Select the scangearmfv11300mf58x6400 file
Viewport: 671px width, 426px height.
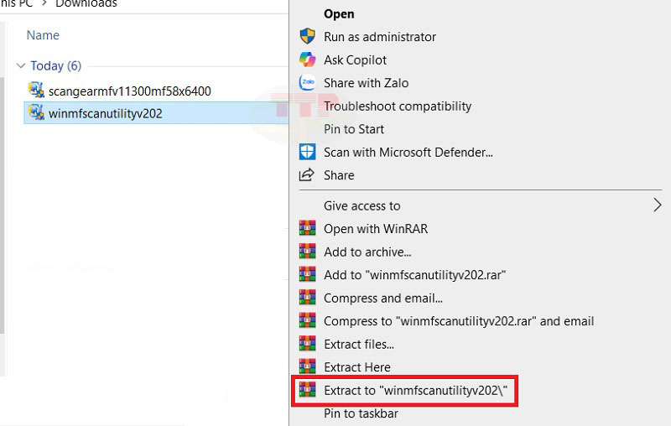[130, 91]
